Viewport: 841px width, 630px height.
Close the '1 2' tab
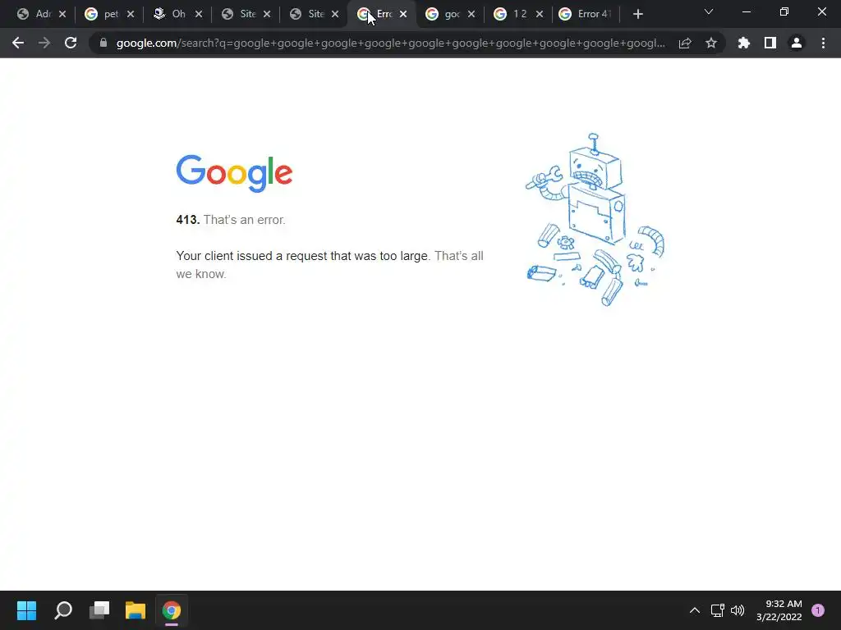(x=539, y=14)
